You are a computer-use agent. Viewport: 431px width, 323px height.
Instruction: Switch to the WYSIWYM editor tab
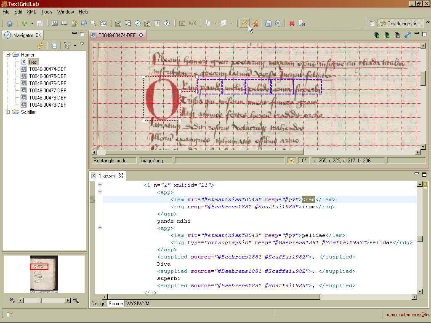click(x=138, y=304)
